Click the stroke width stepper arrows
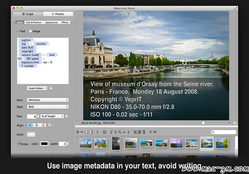The width and height of the screenshot is (249, 174). (x=68, y=144)
